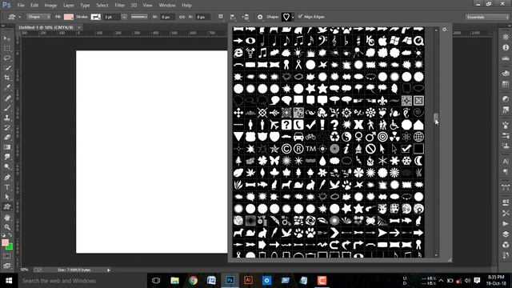Switch to the Untitled-1 document tab
Image resolution: width=512 pixels, height=288 pixels.
[46, 27]
